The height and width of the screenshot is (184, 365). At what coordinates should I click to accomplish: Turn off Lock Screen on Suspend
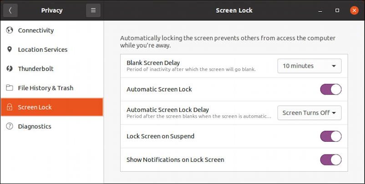pos(331,136)
